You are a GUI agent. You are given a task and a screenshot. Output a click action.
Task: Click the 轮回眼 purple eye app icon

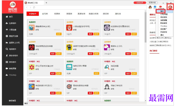tap(107, 28)
